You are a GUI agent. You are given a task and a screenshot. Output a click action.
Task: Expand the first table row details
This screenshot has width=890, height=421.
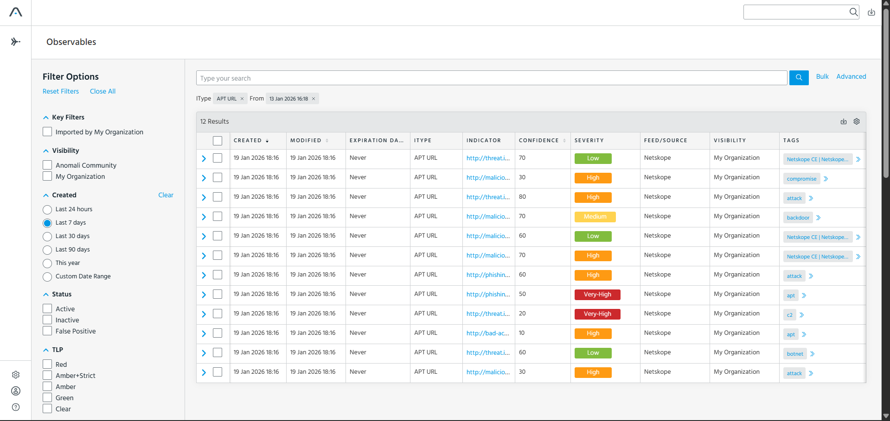click(x=204, y=158)
